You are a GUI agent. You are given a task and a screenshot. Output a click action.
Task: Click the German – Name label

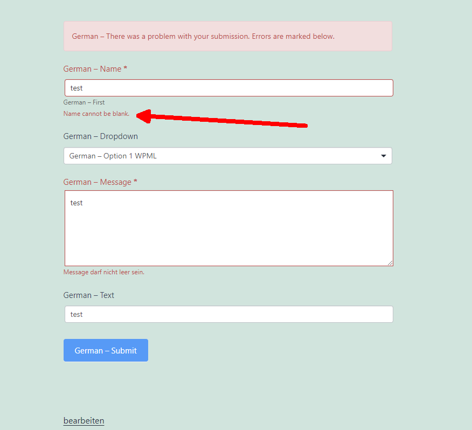[92, 68]
